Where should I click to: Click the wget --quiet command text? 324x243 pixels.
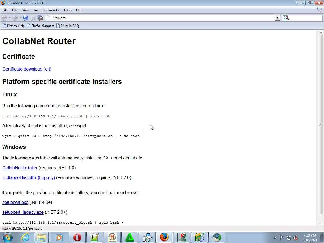pos(73,136)
